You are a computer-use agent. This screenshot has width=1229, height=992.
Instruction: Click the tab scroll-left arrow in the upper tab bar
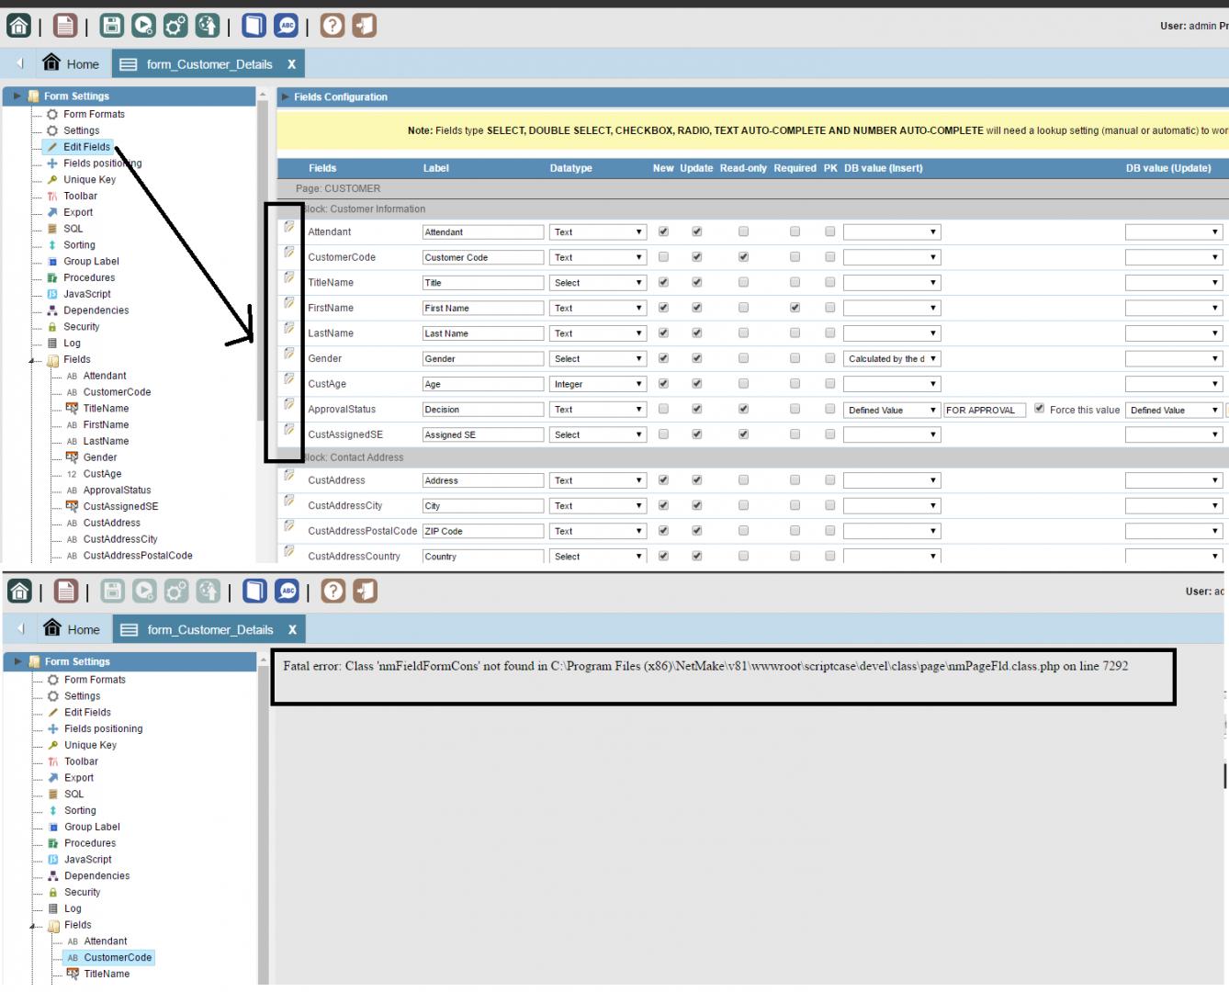point(20,63)
